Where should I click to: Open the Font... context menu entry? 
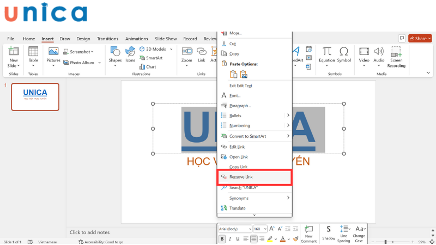[255, 96]
